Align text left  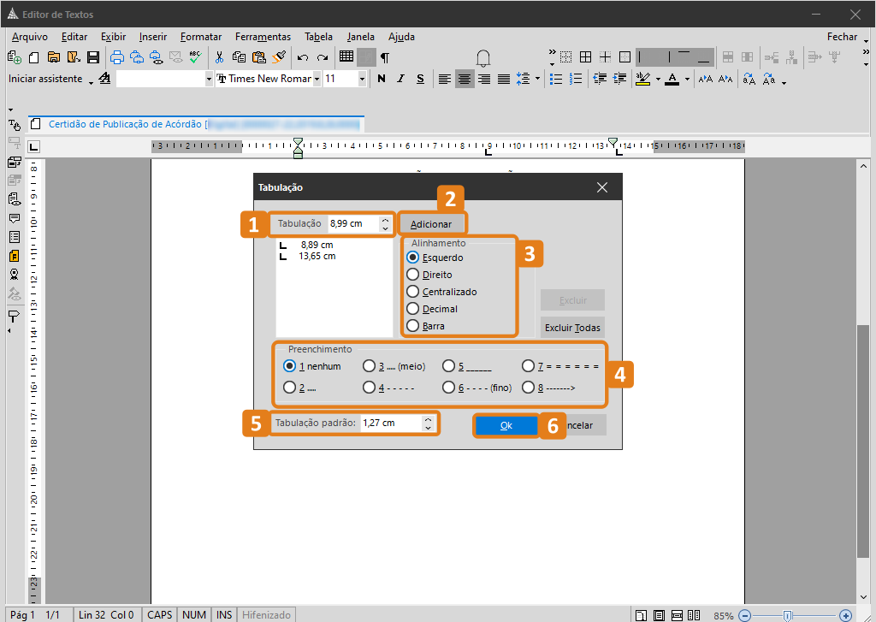(x=445, y=79)
